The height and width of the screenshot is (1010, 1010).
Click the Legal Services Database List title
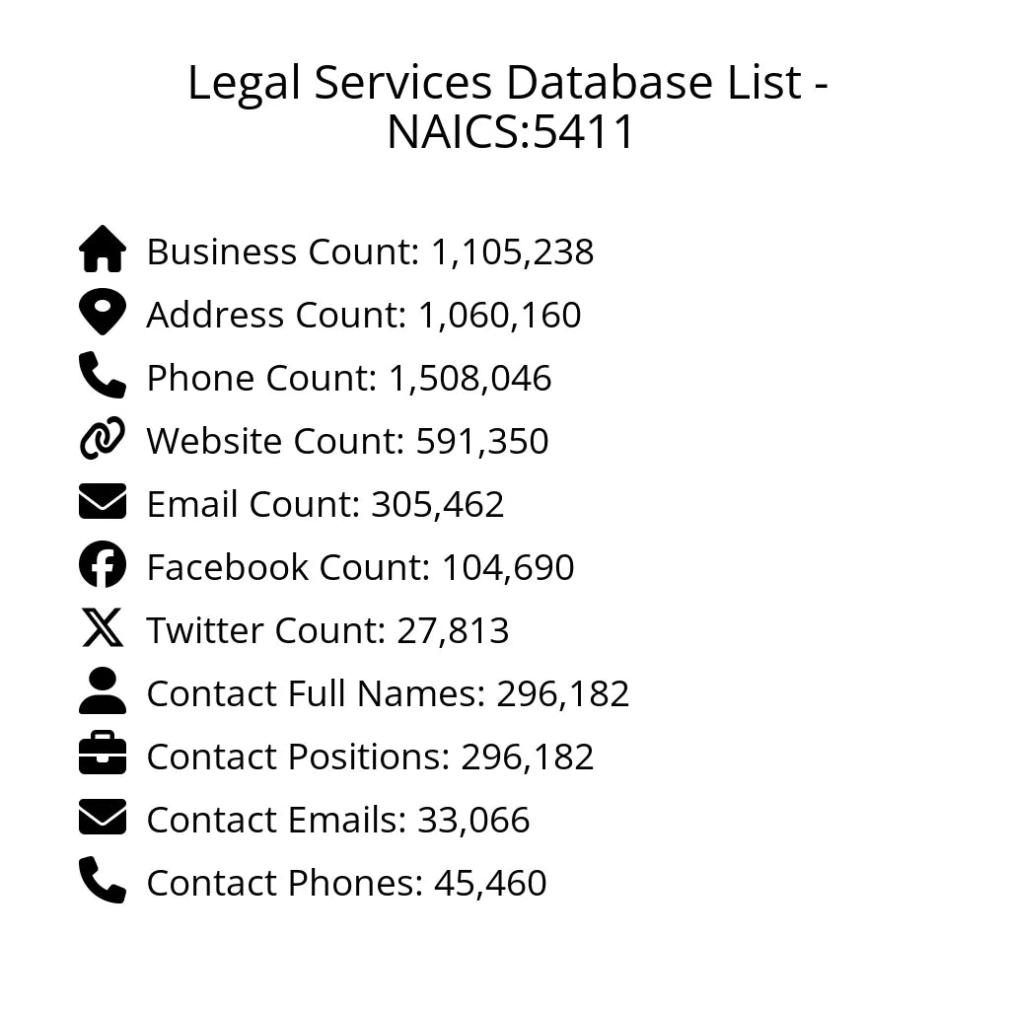(x=508, y=108)
